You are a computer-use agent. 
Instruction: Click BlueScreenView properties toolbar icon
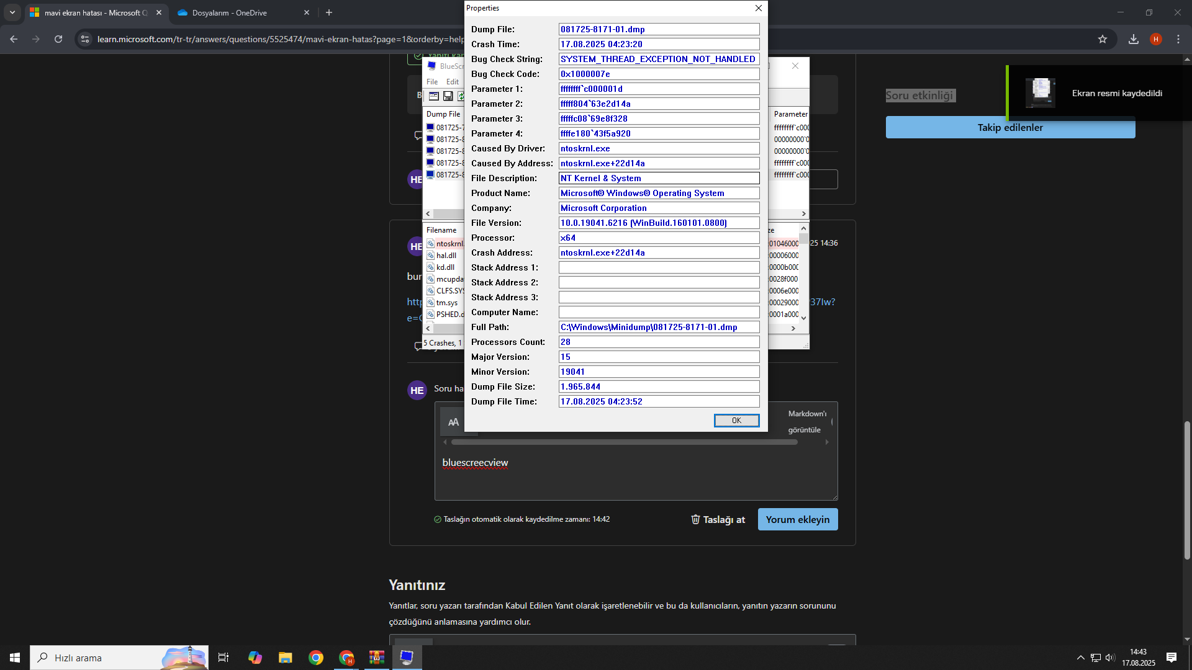click(x=434, y=96)
